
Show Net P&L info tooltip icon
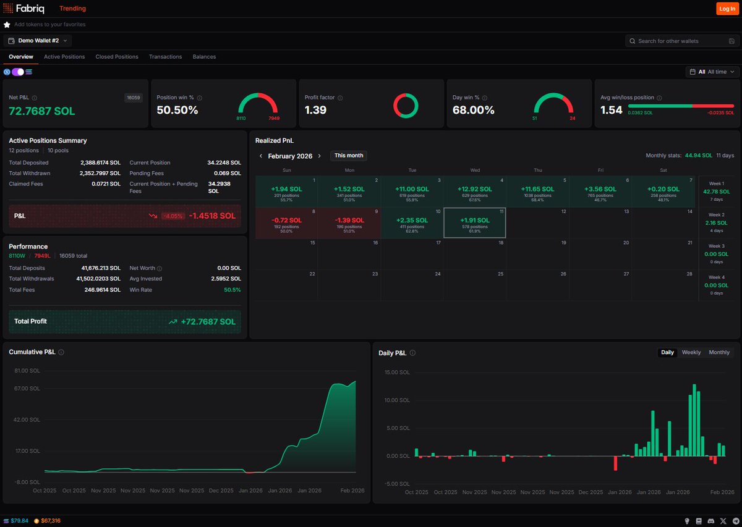tap(35, 98)
